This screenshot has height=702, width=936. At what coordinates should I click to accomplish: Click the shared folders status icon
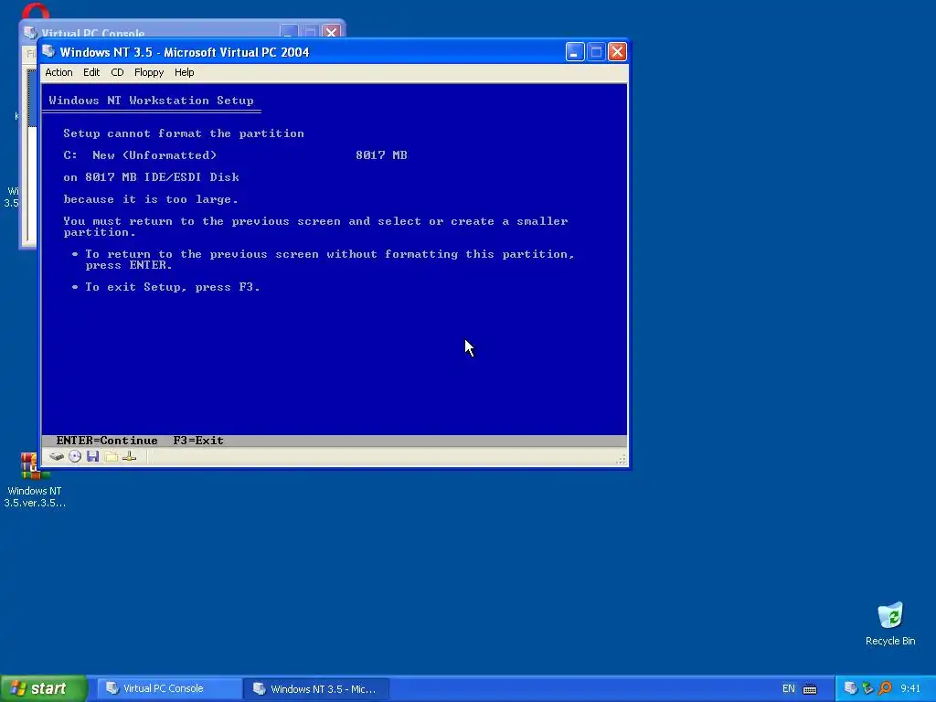click(x=111, y=457)
